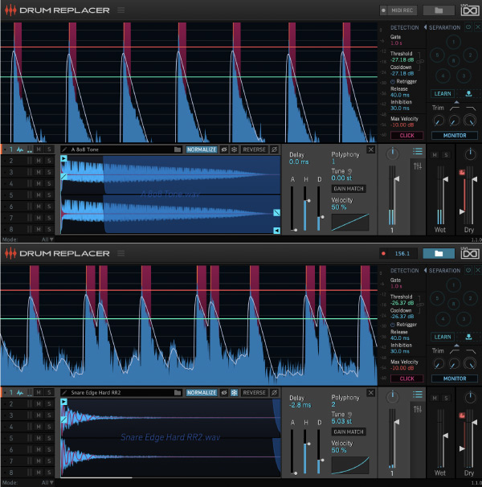The width and height of the screenshot is (482, 487).
Task: Mute the Wet channel in 808 Tone instance
Action: [x=435, y=154]
